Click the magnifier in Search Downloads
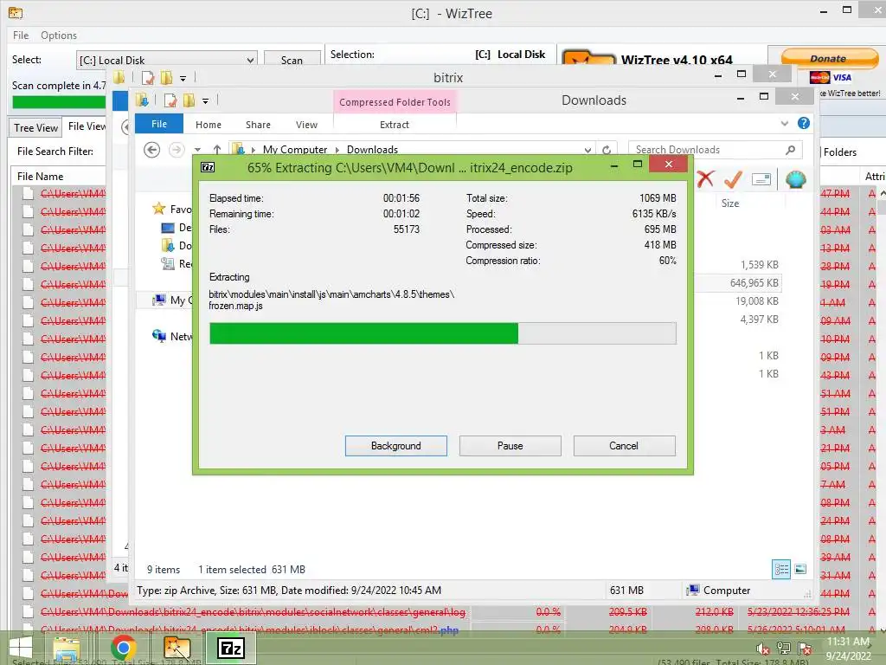This screenshot has width=886, height=665. (x=791, y=149)
